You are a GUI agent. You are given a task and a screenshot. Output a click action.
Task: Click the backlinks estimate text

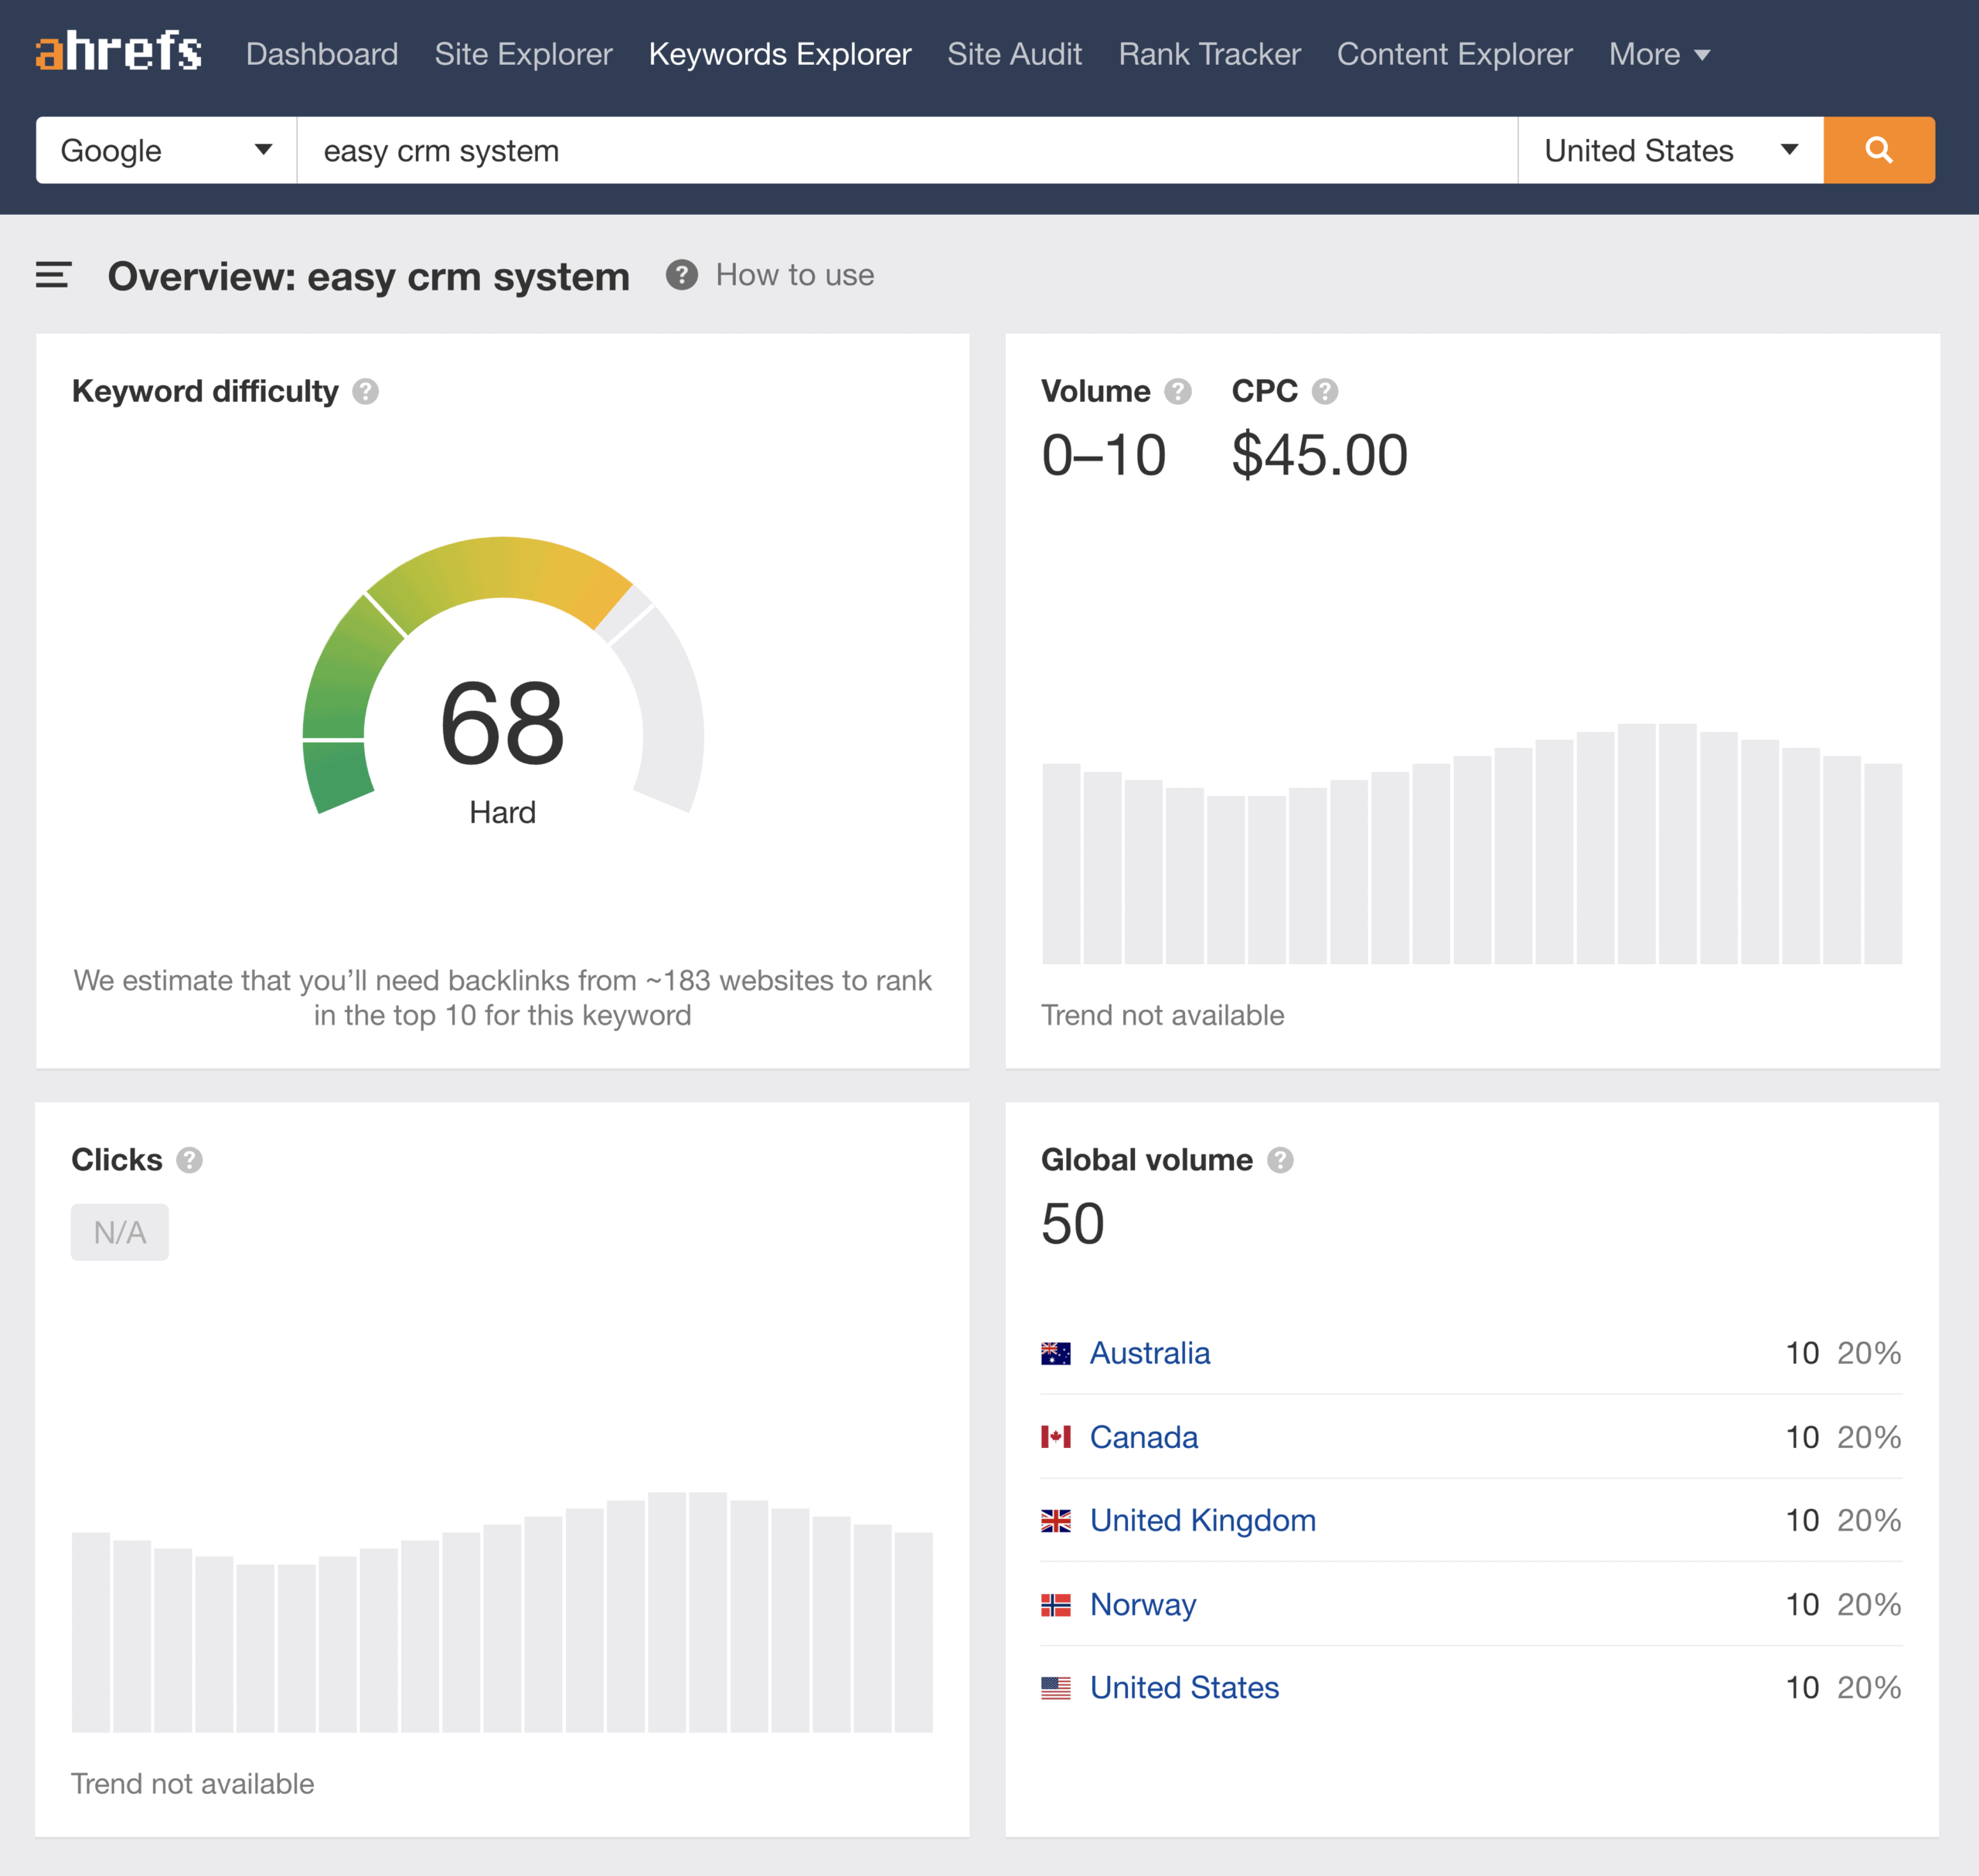coord(502,998)
